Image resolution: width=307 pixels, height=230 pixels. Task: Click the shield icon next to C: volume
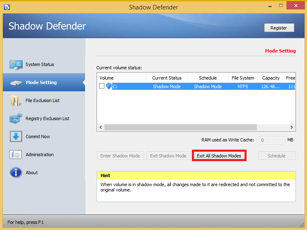108,86
